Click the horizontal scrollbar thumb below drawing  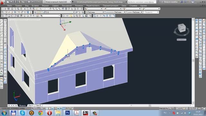pyautogui.click(x=150, y=105)
